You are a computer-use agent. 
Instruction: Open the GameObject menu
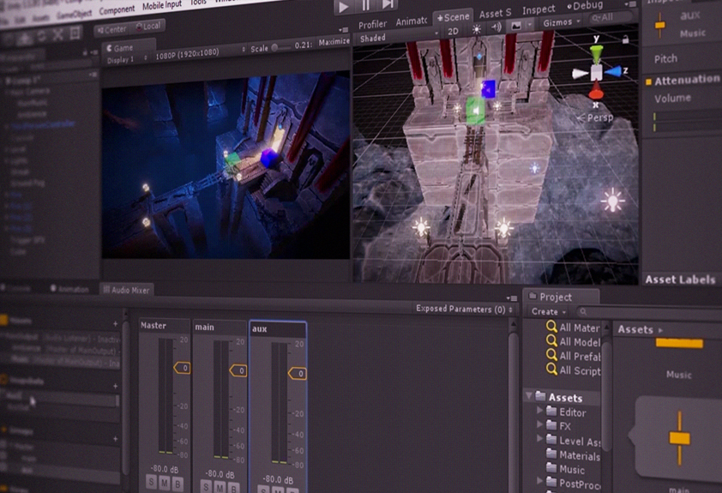[x=74, y=15]
